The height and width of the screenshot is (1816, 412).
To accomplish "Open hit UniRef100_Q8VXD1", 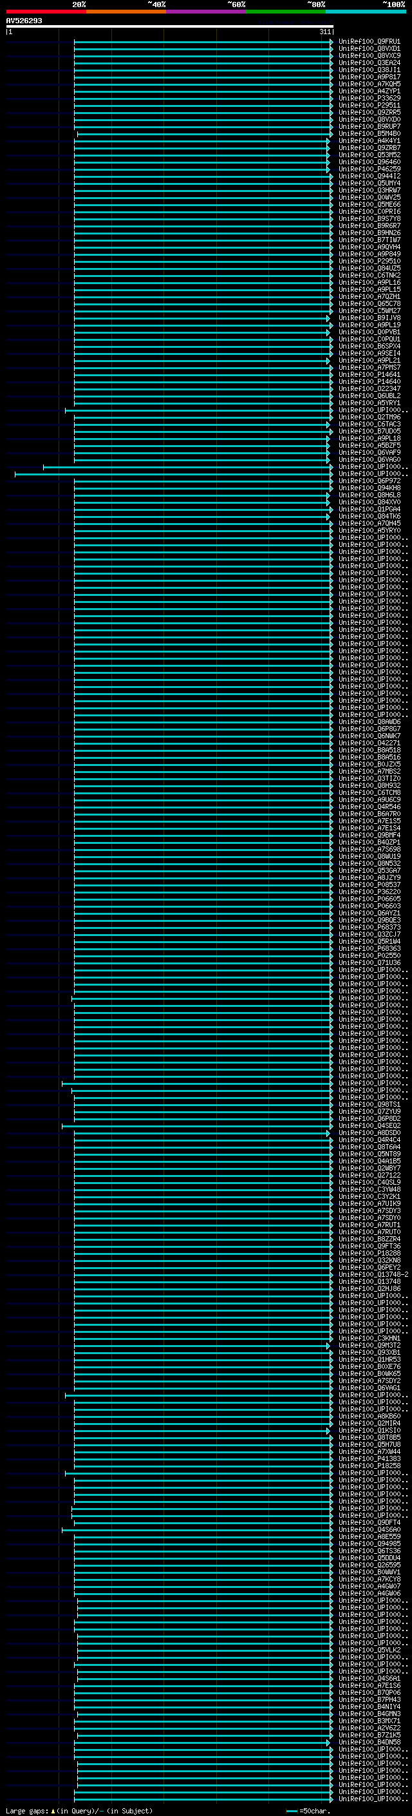I will click(x=369, y=49).
